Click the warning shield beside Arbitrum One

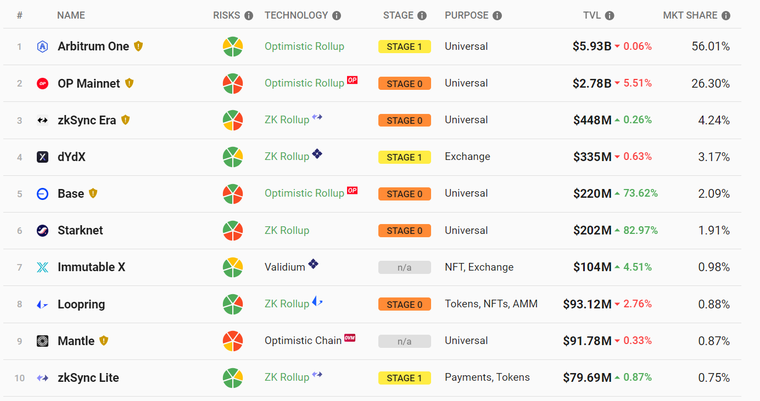click(138, 47)
